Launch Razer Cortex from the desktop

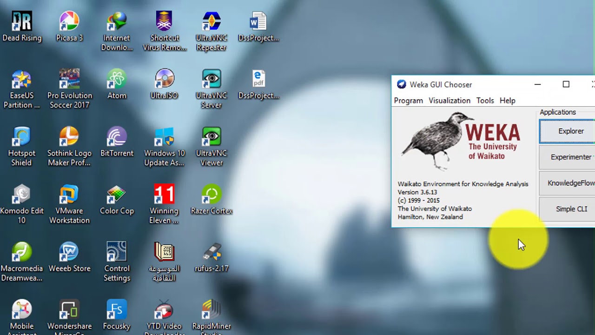pos(212,200)
